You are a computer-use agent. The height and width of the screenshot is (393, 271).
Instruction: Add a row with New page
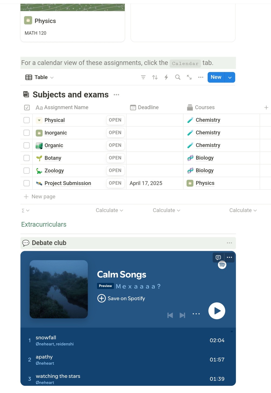(x=43, y=197)
